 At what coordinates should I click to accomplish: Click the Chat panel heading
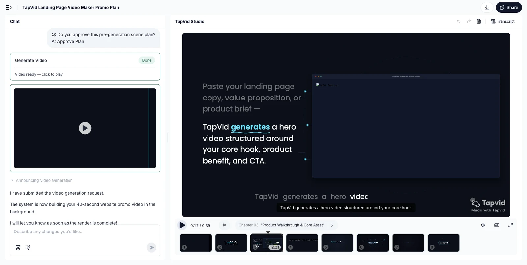pyautogui.click(x=15, y=21)
